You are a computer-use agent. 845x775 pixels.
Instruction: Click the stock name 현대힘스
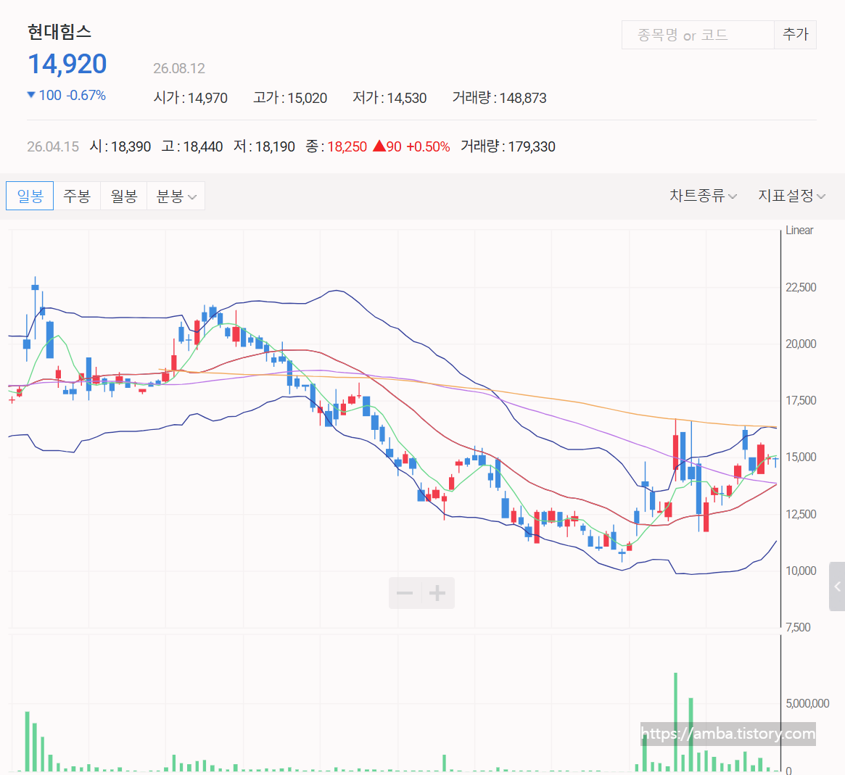pos(59,32)
